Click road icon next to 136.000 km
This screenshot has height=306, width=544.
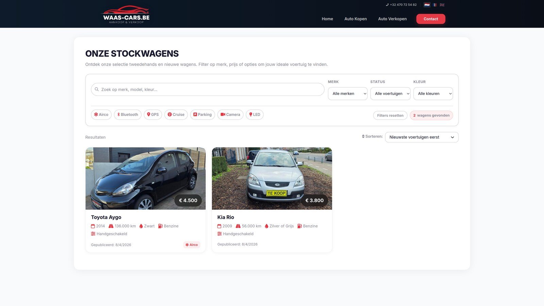[x=111, y=226]
